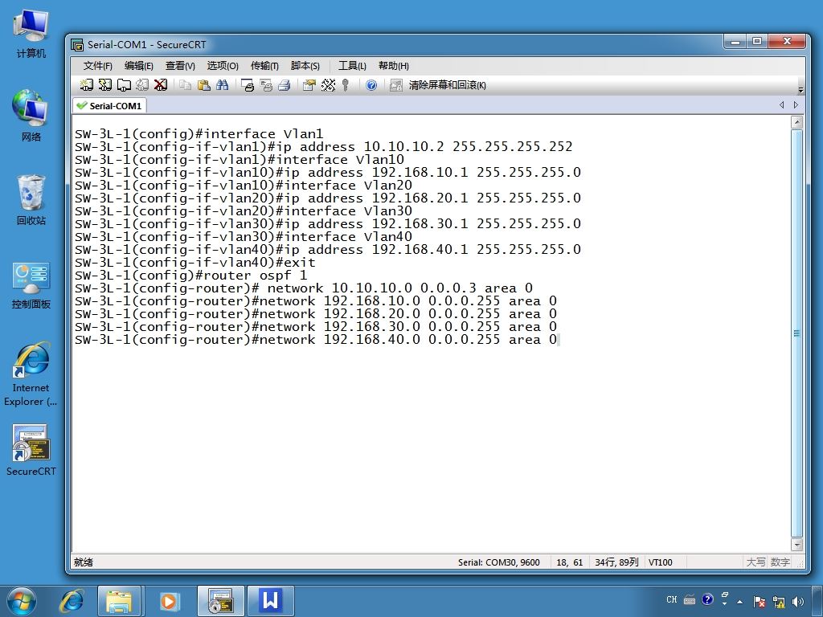
Task: Open the 编辑(E) menu
Action: [x=138, y=66]
